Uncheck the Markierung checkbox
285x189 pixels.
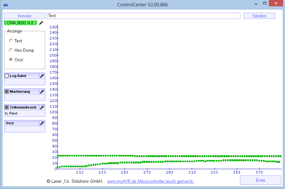[7, 92]
